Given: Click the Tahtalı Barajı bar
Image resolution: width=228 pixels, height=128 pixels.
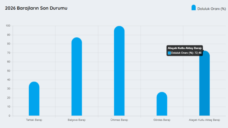Looking at the screenshot, I should click(x=34, y=99).
